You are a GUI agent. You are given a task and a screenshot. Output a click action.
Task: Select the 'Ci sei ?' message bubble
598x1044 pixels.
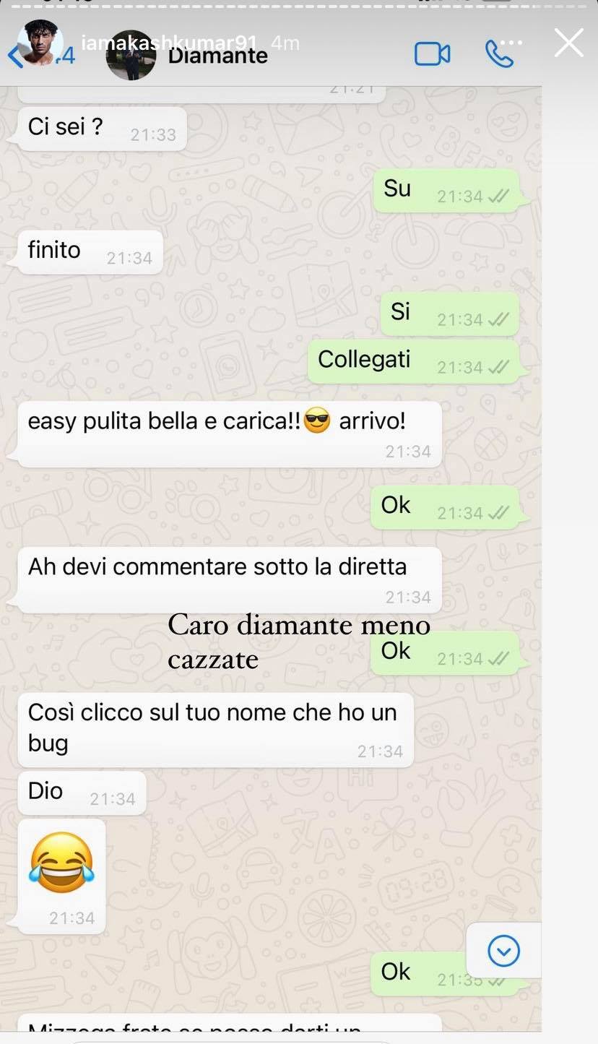coord(101,129)
